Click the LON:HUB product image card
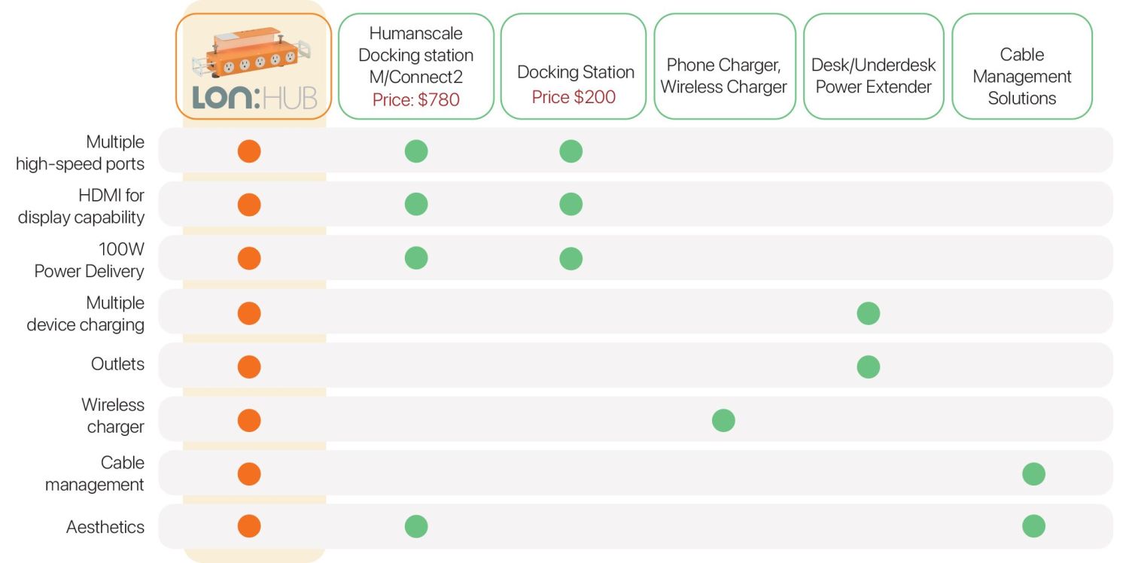Viewport: 1129px width, 563px height. 254,66
